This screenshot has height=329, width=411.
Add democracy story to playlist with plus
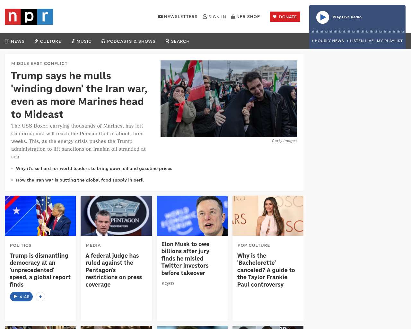[x=40, y=297]
